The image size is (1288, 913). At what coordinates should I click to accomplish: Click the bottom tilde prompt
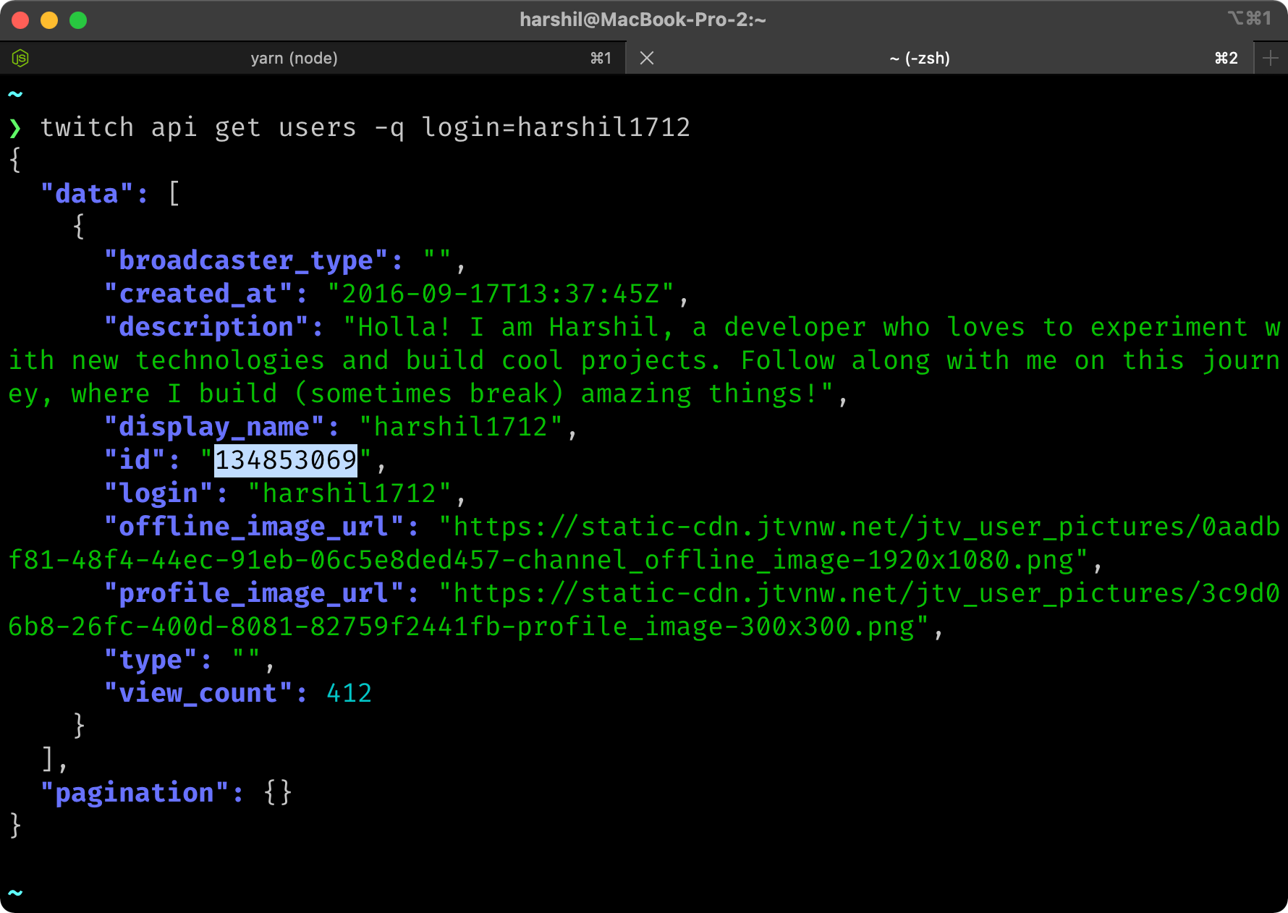pos(15,893)
